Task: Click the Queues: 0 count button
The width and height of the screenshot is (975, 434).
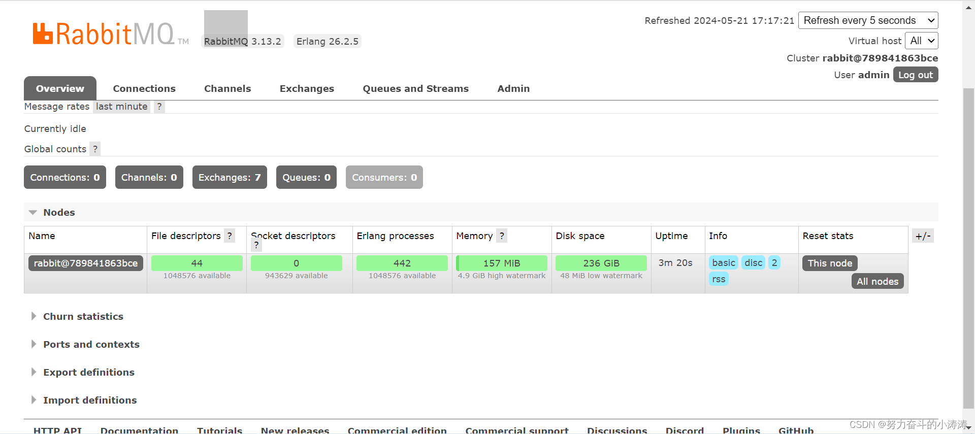Action: 306,177
